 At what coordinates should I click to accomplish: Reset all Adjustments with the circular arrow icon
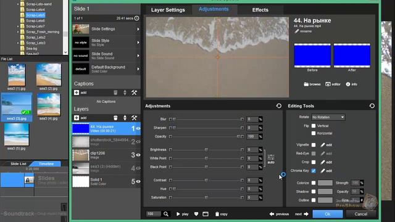point(278,106)
